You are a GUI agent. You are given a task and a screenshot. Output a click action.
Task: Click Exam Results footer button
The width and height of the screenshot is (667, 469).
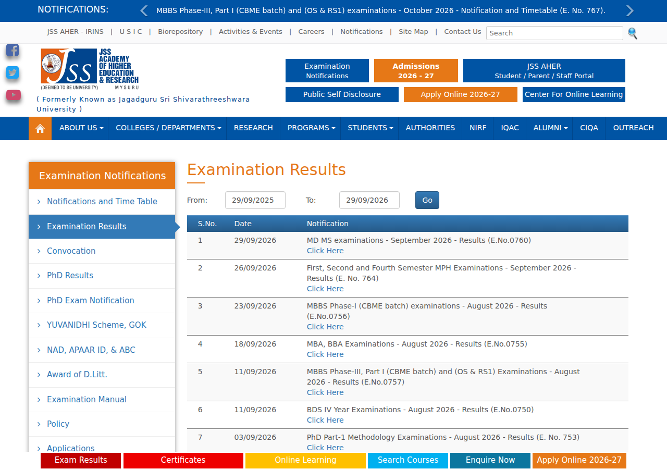pos(81,461)
